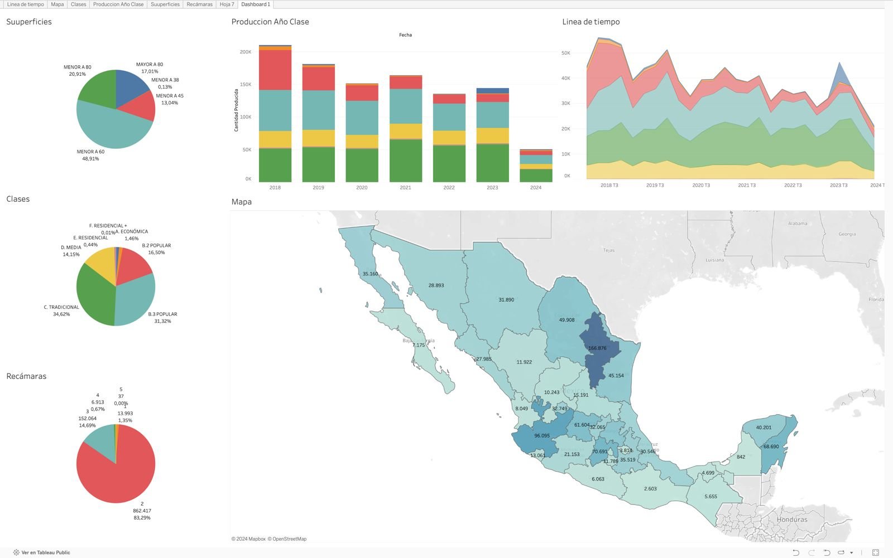Image resolution: width=893 pixels, height=558 pixels.
Task: Select the Dashboard 1 tab
Action: (256, 4)
